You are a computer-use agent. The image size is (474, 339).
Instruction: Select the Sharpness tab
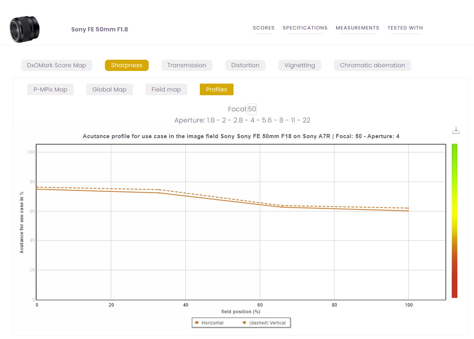pos(127,65)
